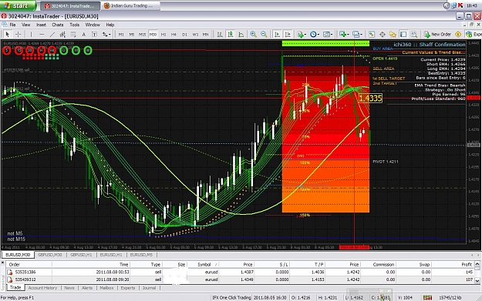Sort orders by the Symbol column header
This screenshot has height=301, width=482.
pyautogui.click(x=204, y=265)
